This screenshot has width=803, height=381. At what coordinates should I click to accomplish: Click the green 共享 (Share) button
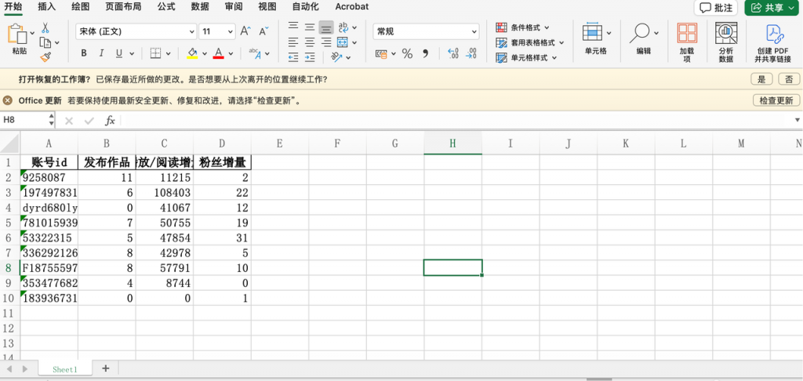coord(772,8)
